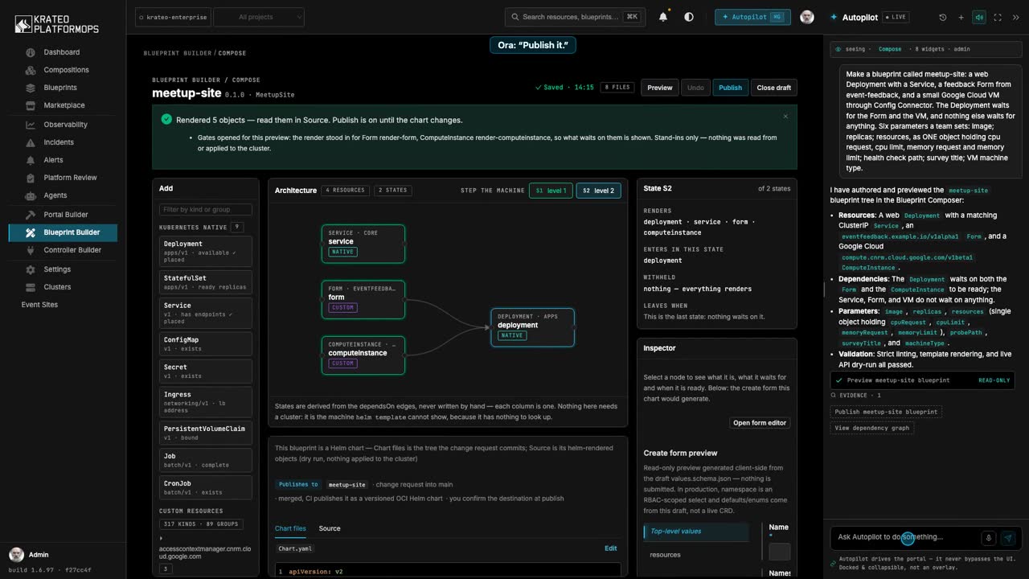Open Autopilot conversation history
The height and width of the screenshot is (579, 1029).
pyautogui.click(x=943, y=17)
